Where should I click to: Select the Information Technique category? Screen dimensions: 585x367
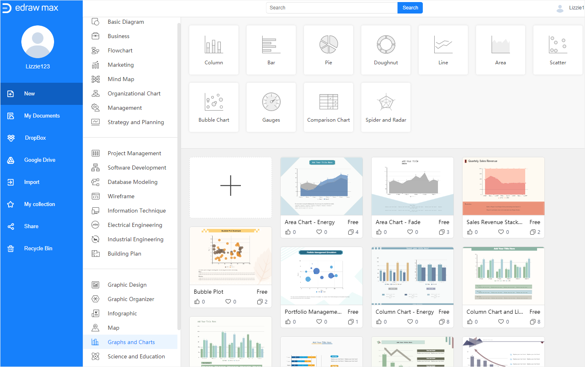pos(130,211)
